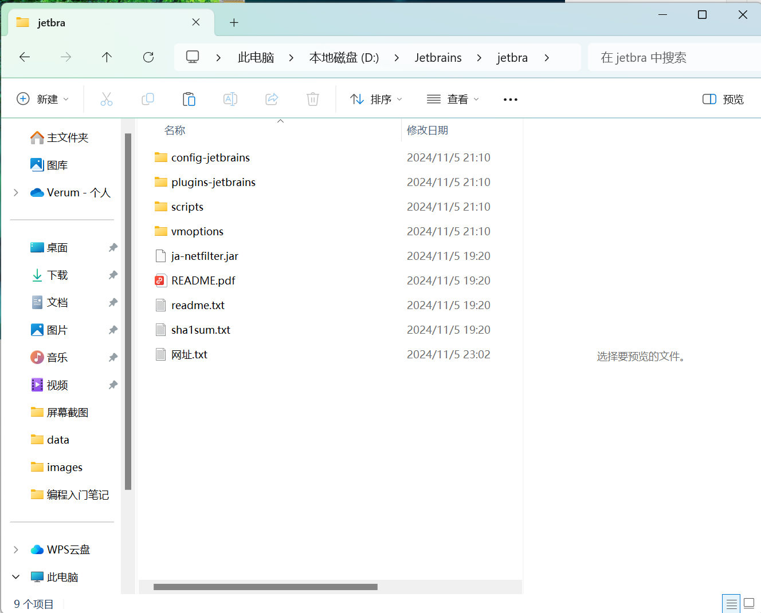Screen dimensions: 761x613
Task: Toggle the 预览 preview pane
Action: click(x=723, y=99)
